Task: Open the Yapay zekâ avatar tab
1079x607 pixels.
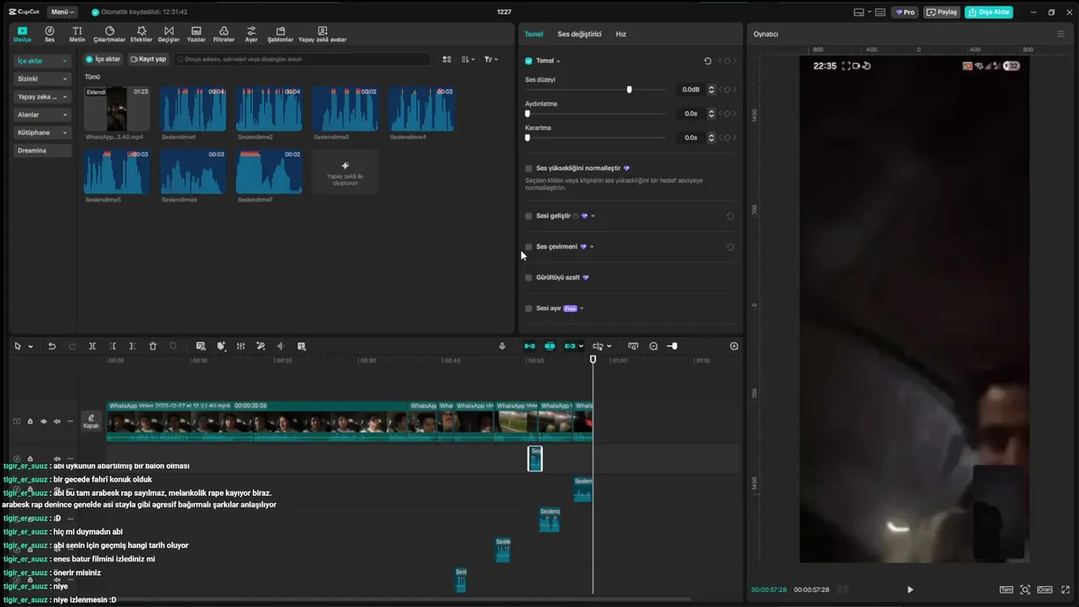Action: point(322,34)
